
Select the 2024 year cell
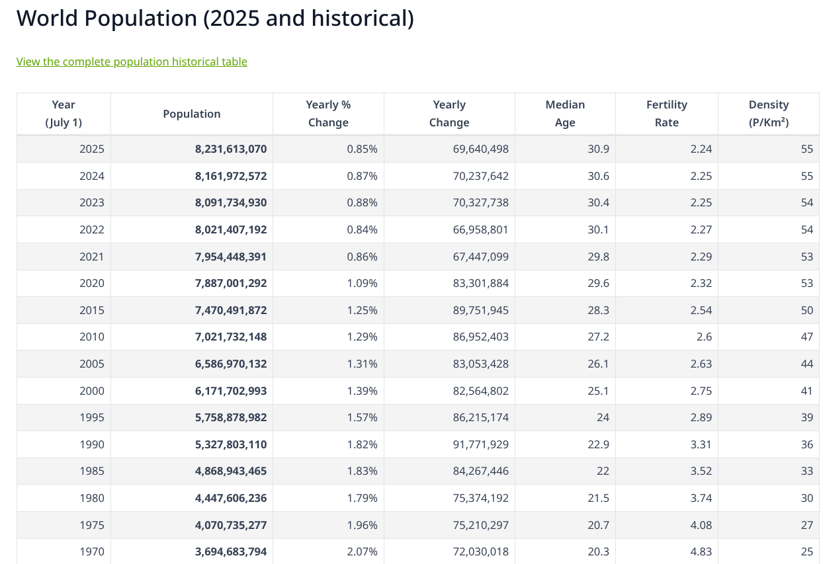[64, 176]
